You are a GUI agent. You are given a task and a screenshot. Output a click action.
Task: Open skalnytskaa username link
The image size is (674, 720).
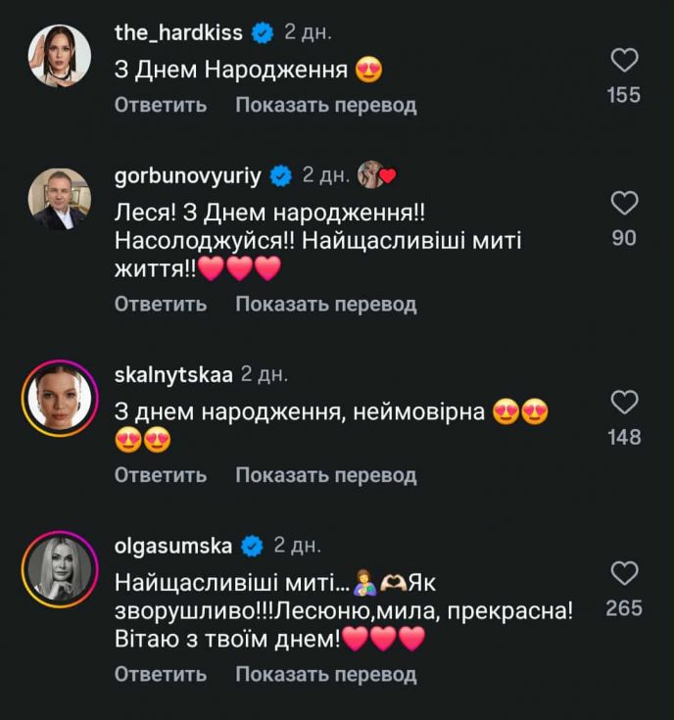click(172, 373)
